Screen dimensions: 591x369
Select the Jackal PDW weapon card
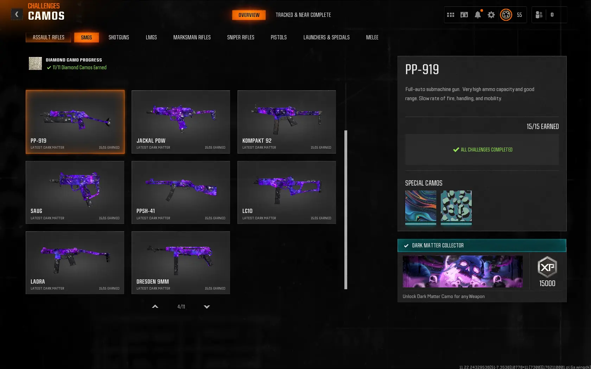coord(181,122)
